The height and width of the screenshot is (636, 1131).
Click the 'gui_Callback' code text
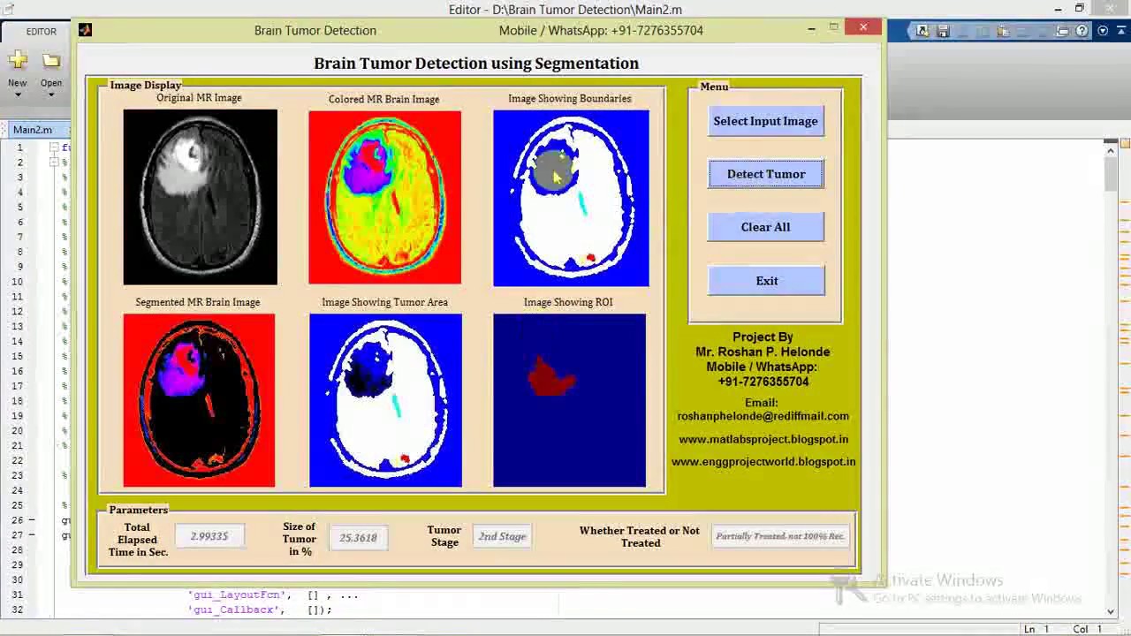[233, 609]
